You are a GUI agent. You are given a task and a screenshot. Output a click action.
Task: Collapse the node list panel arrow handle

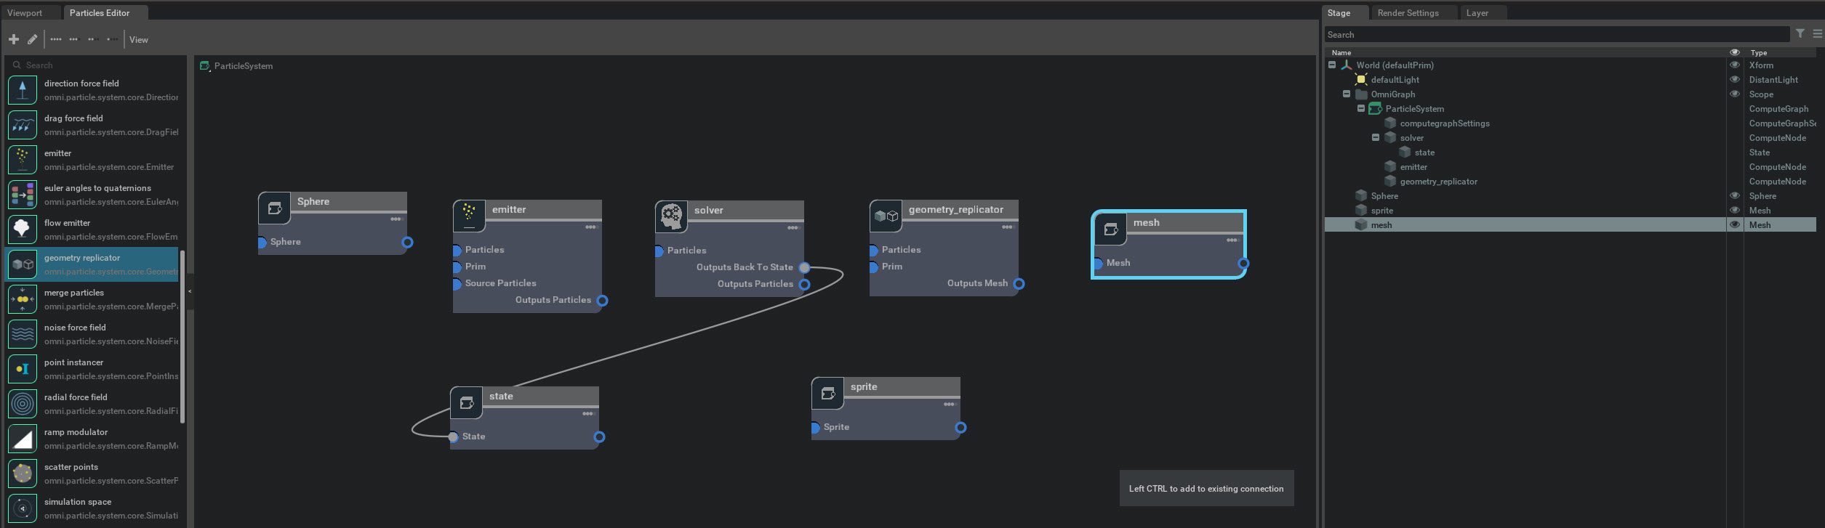pos(190,291)
